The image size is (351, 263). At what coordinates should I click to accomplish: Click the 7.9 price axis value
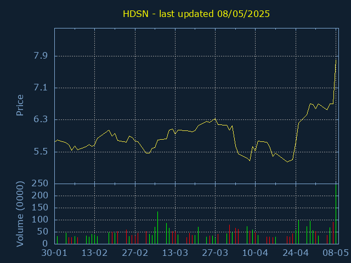coord(41,56)
